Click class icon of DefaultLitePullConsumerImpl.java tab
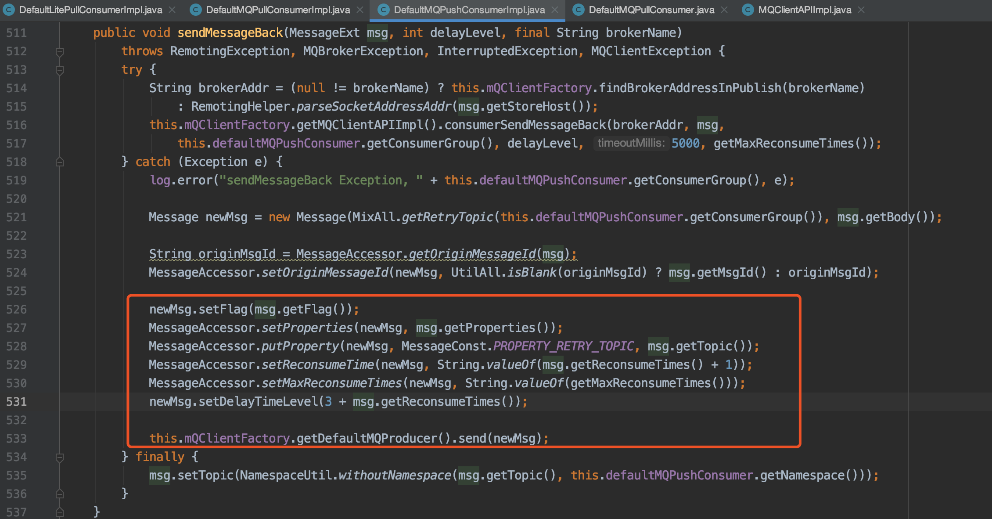Image resolution: width=992 pixels, height=519 pixels. 8,10
